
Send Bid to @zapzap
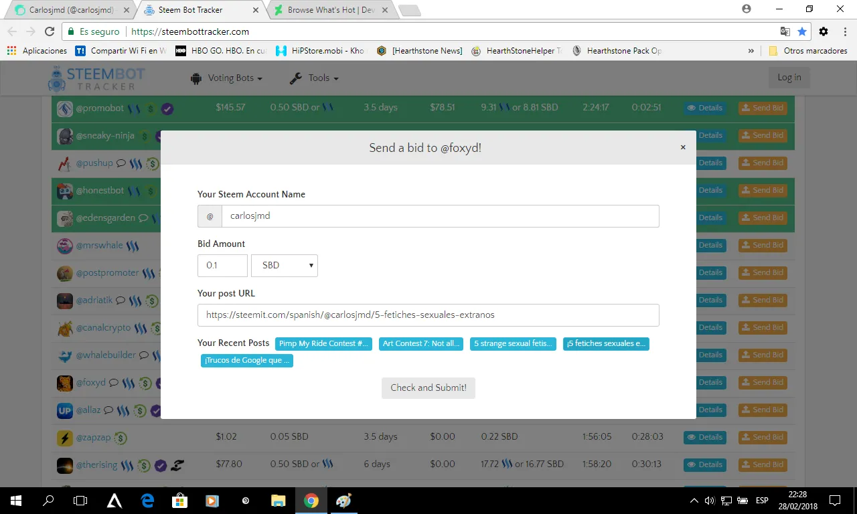click(763, 437)
